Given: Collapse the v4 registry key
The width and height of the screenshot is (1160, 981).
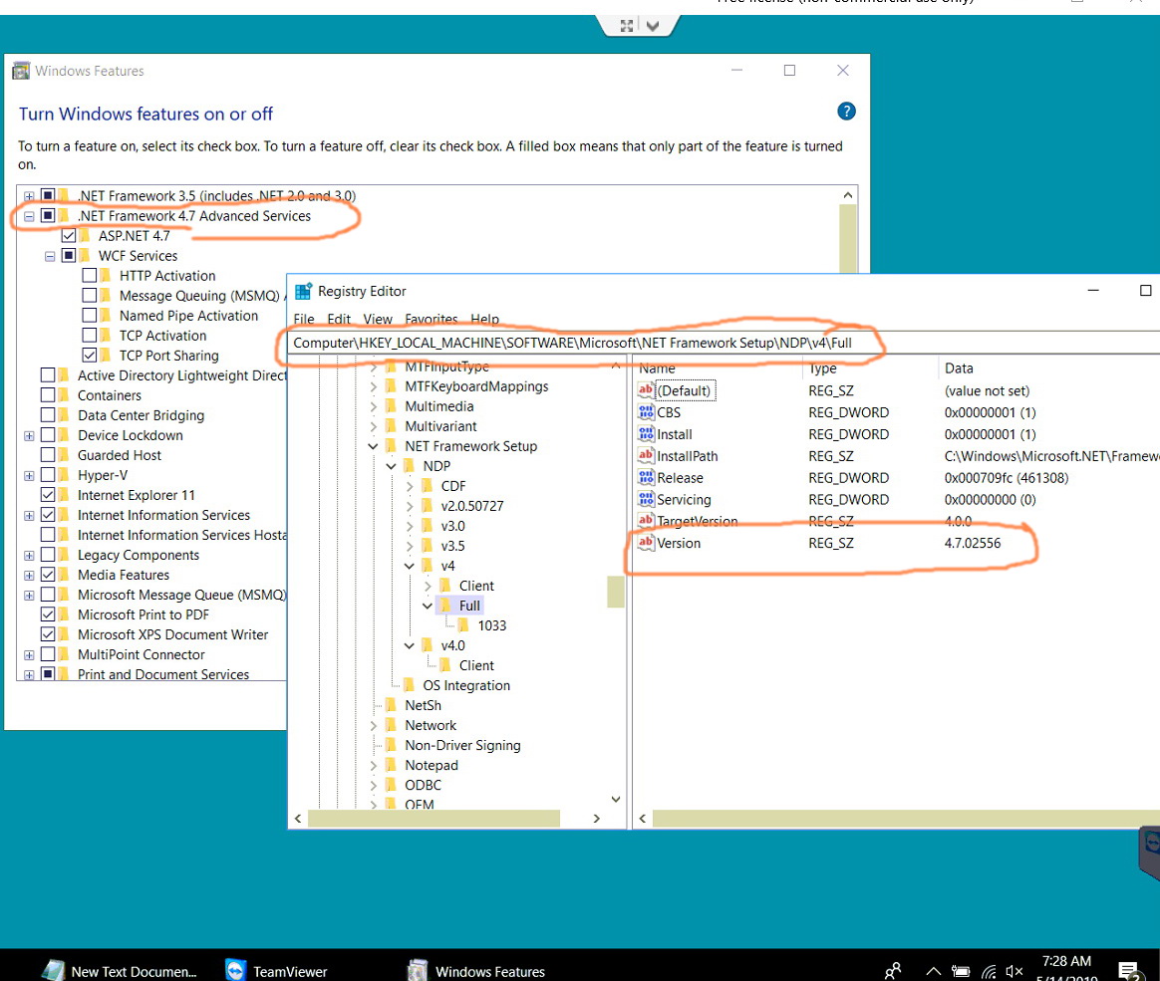Looking at the screenshot, I should 410,566.
